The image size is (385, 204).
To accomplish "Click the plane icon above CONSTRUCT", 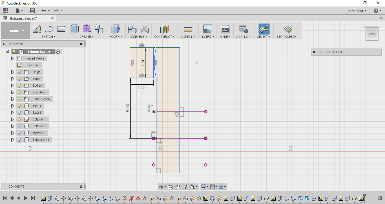I will tap(164, 29).
